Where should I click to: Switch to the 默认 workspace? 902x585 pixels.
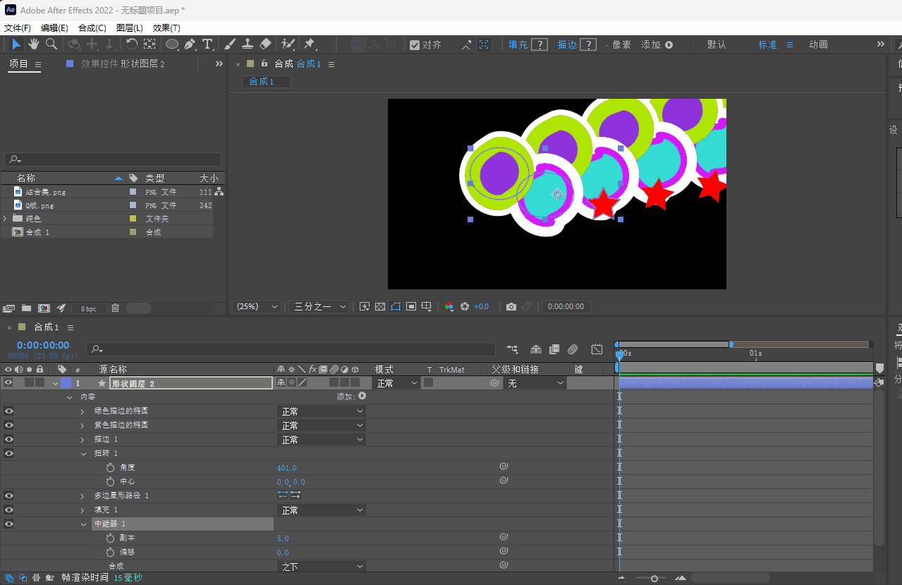pos(717,44)
